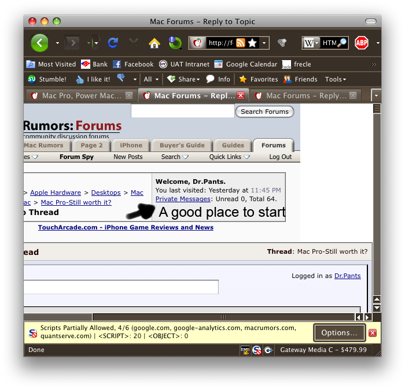The image size is (405, 389).
Task: Click the forum search text field
Action: pyautogui.click(x=183, y=111)
